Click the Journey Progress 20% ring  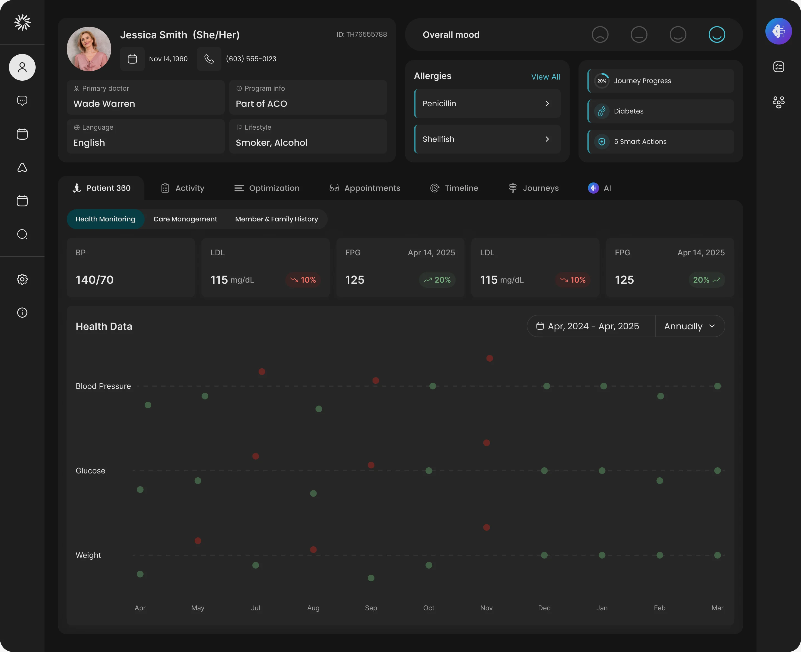click(x=602, y=81)
